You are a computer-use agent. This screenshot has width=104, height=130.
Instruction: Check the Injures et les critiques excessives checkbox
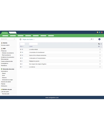click(100, 55)
